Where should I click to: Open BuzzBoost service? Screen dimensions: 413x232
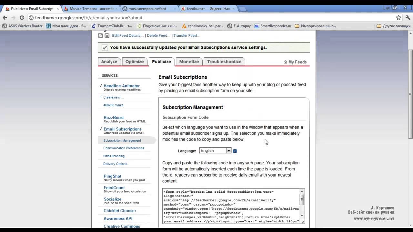coord(114,118)
